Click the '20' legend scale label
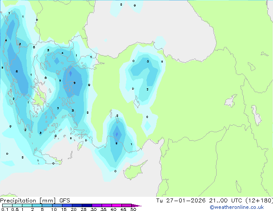 click(74, 209)
